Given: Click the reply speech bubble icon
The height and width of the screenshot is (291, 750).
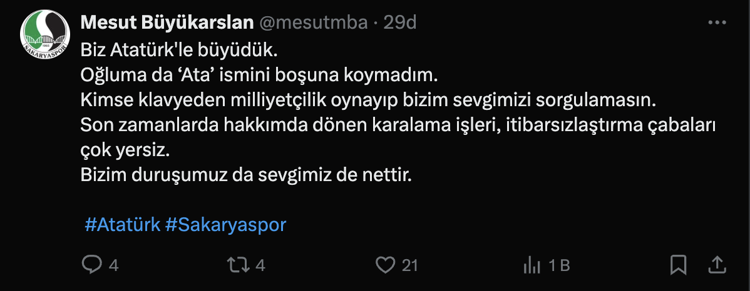Looking at the screenshot, I should click(91, 265).
